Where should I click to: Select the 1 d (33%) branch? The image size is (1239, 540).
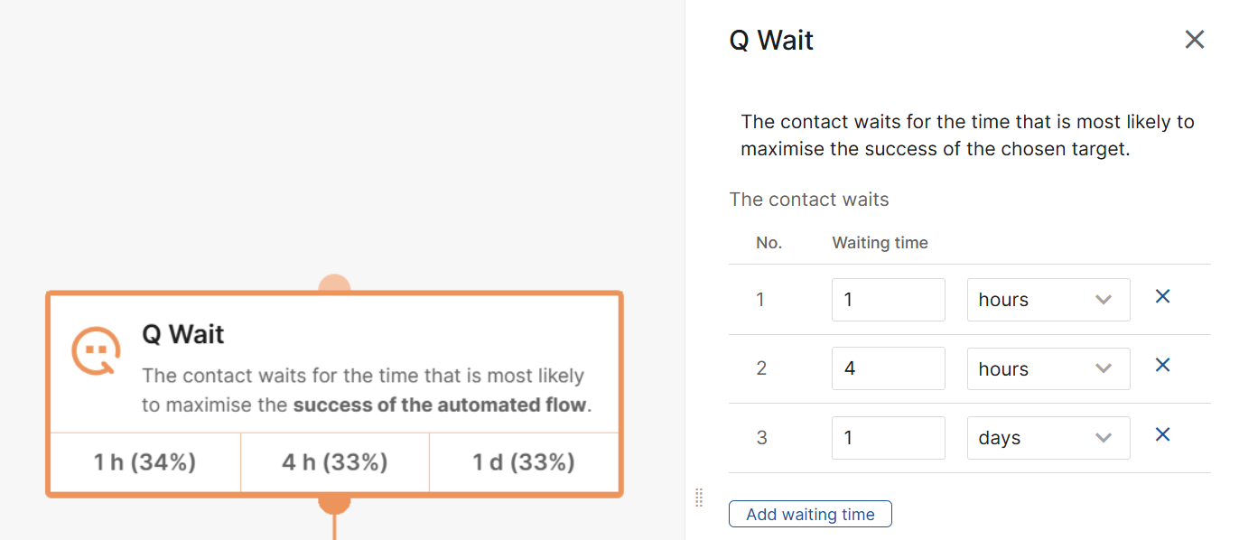tap(524, 462)
